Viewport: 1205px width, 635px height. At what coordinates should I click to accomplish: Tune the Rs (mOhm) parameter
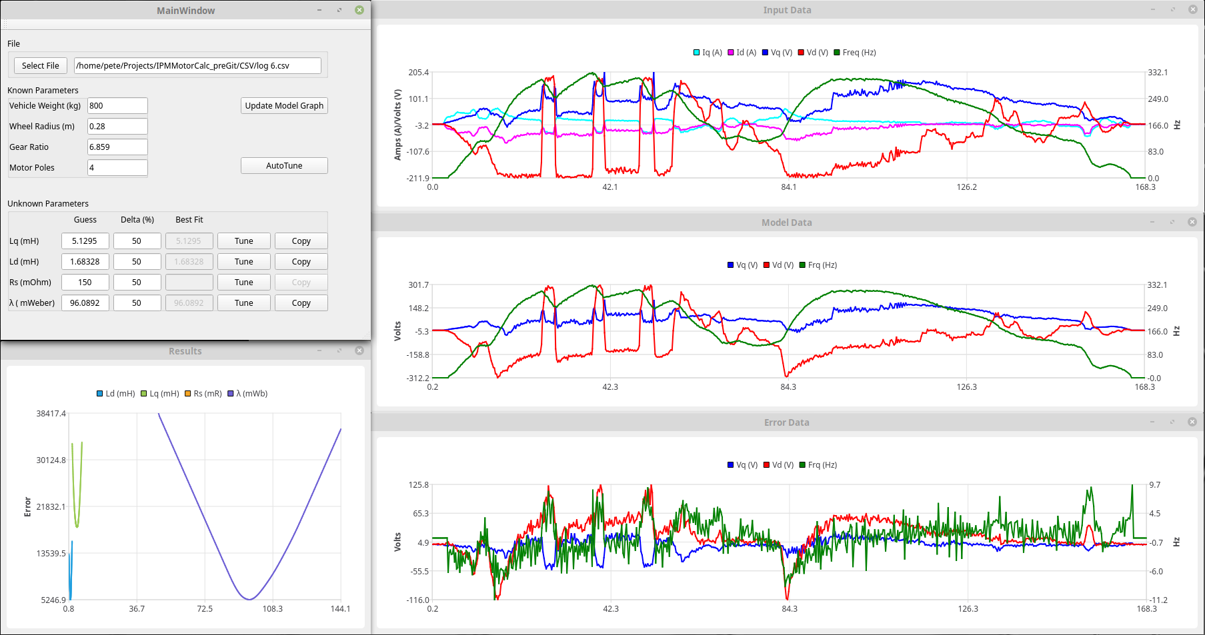[x=243, y=283]
